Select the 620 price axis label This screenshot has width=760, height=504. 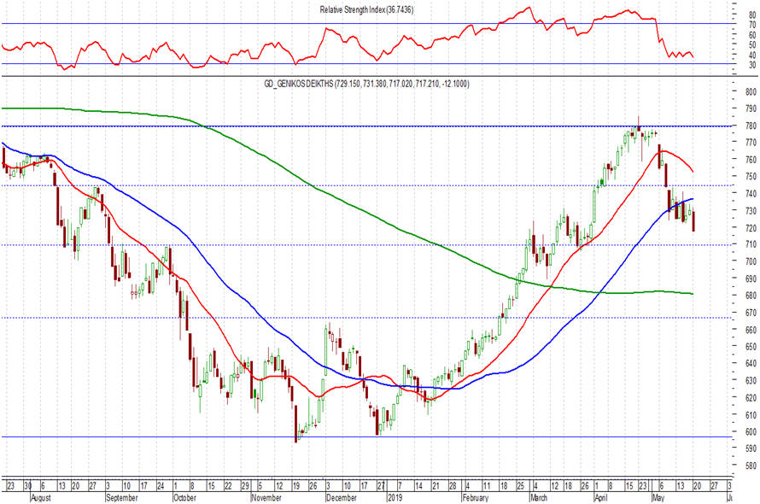(x=751, y=398)
